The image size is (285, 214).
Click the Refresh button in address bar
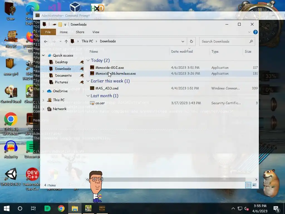191,41
